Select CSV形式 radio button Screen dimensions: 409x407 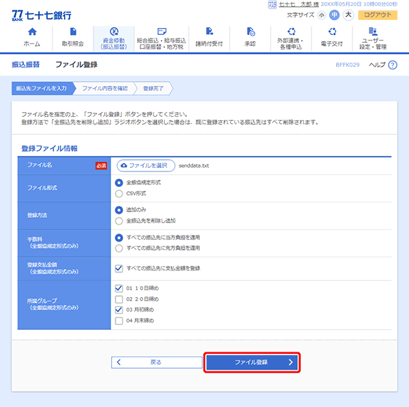click(119, 193)
